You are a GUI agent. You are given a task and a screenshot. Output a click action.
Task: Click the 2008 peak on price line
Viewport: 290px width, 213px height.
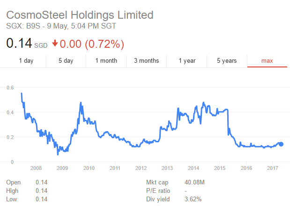22,94
